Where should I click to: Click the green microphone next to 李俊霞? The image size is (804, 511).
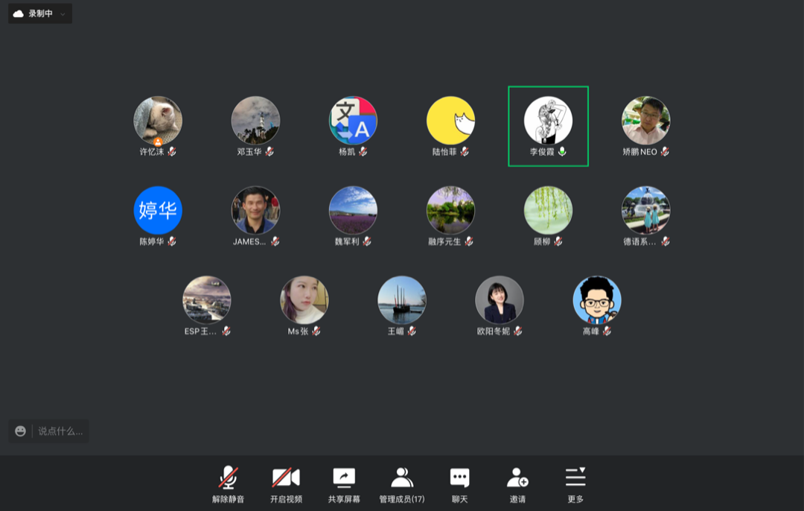coord(562,151)
